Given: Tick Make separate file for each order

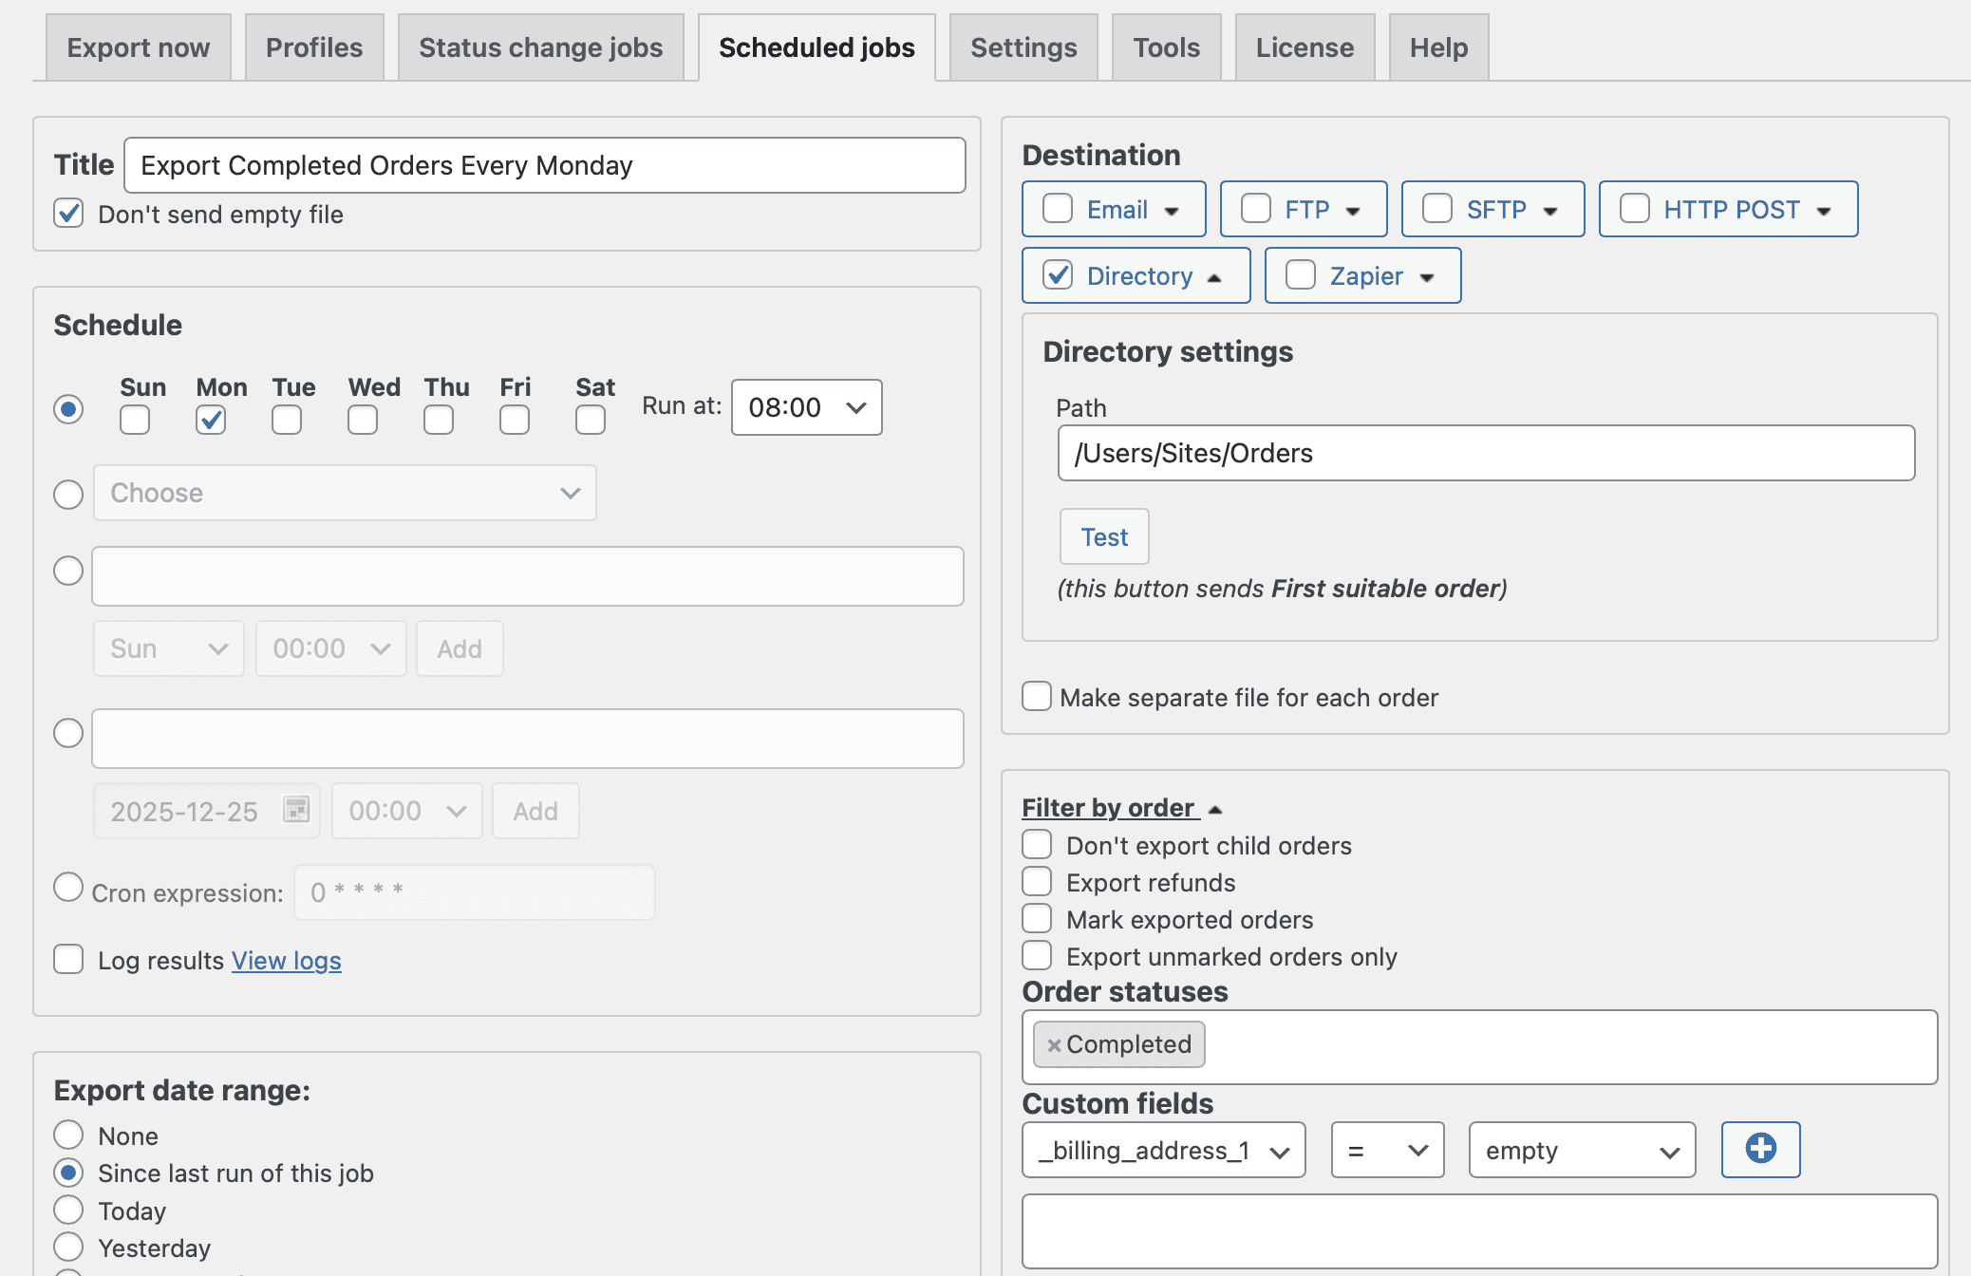Looking at the screenshot, I should pyautogui.click(x=1037, y=696).
